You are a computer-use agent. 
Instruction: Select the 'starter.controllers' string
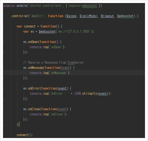click(46, 6)
